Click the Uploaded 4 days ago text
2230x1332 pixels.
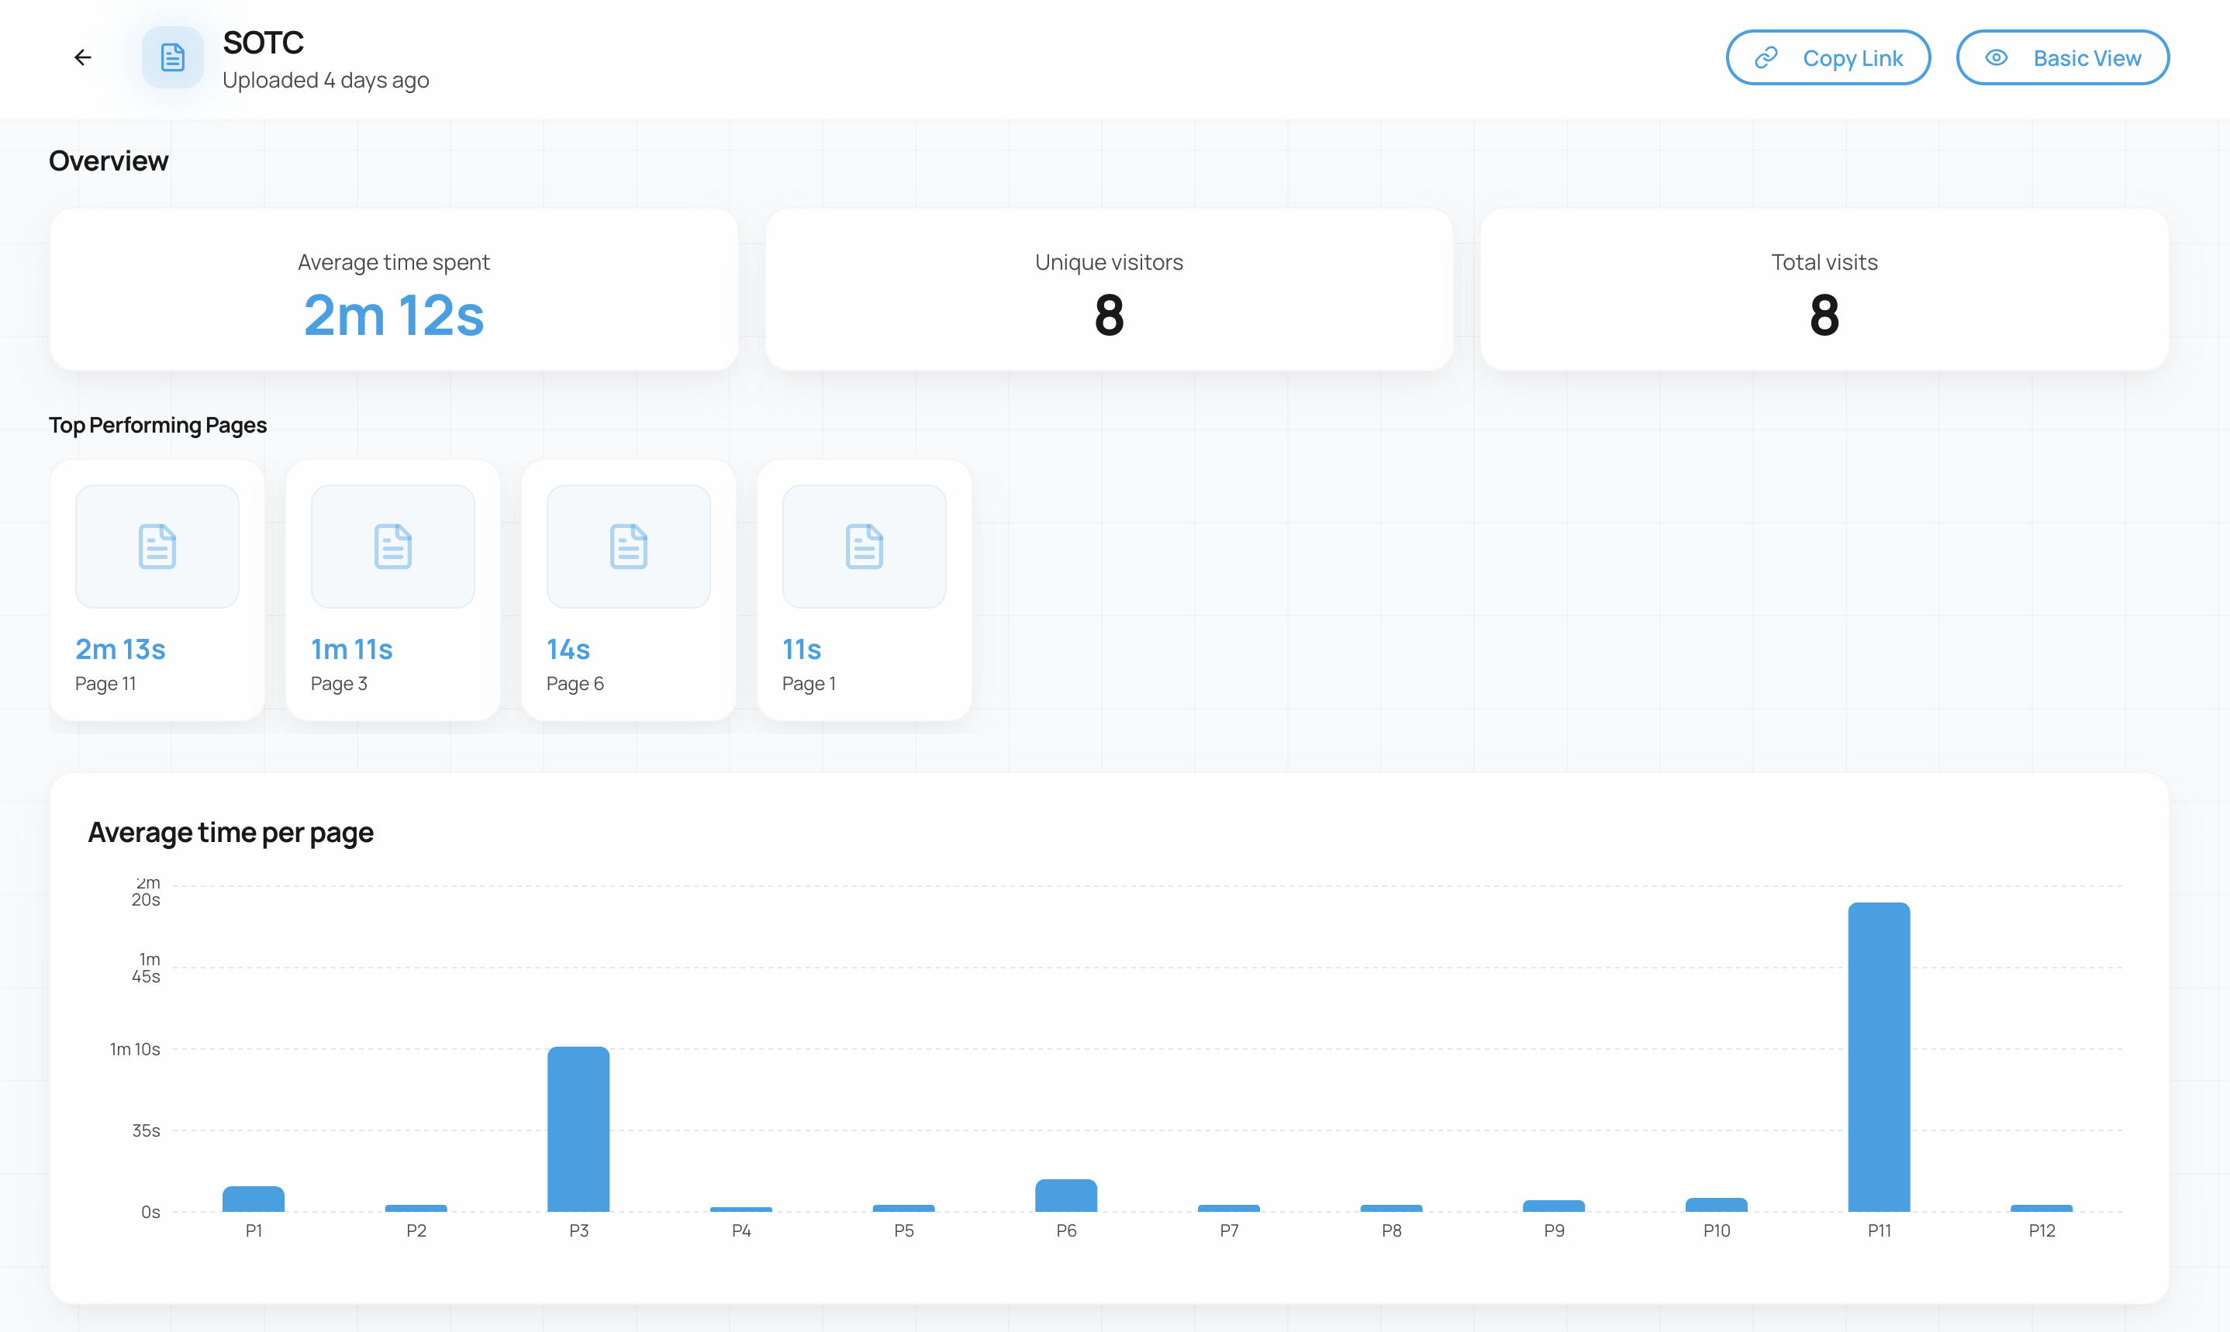(x=326, y=80)
